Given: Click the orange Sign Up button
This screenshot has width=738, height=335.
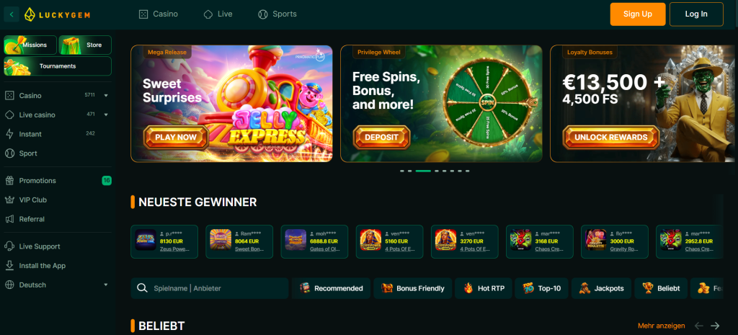Looking at the screenshot, I should 638,14.
